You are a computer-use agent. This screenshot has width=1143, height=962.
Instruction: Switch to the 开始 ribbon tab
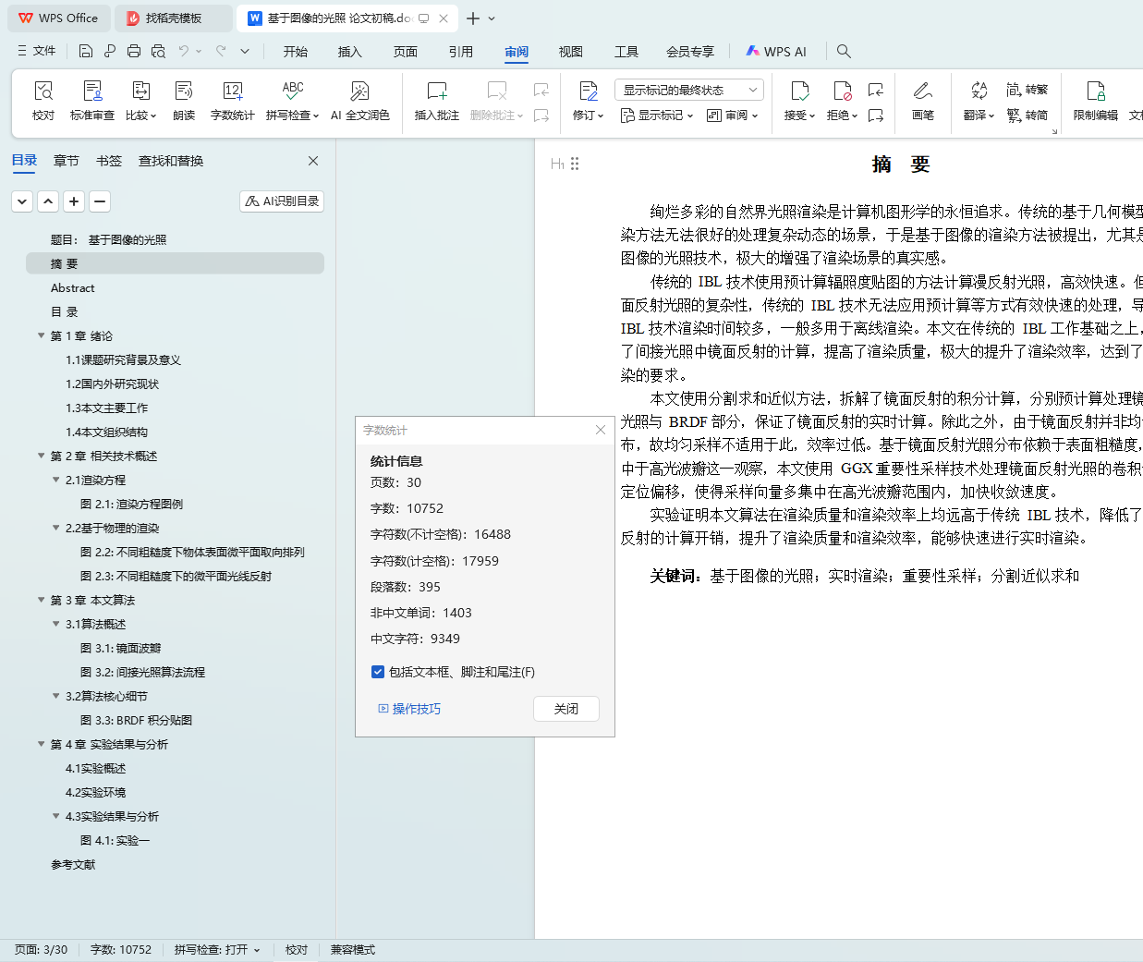click(296, 52)
